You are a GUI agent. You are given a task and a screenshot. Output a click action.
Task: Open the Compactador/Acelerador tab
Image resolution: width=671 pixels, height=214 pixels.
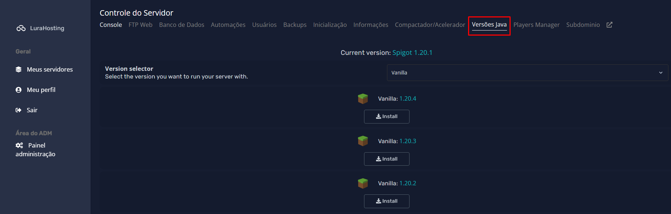point(430,25)
